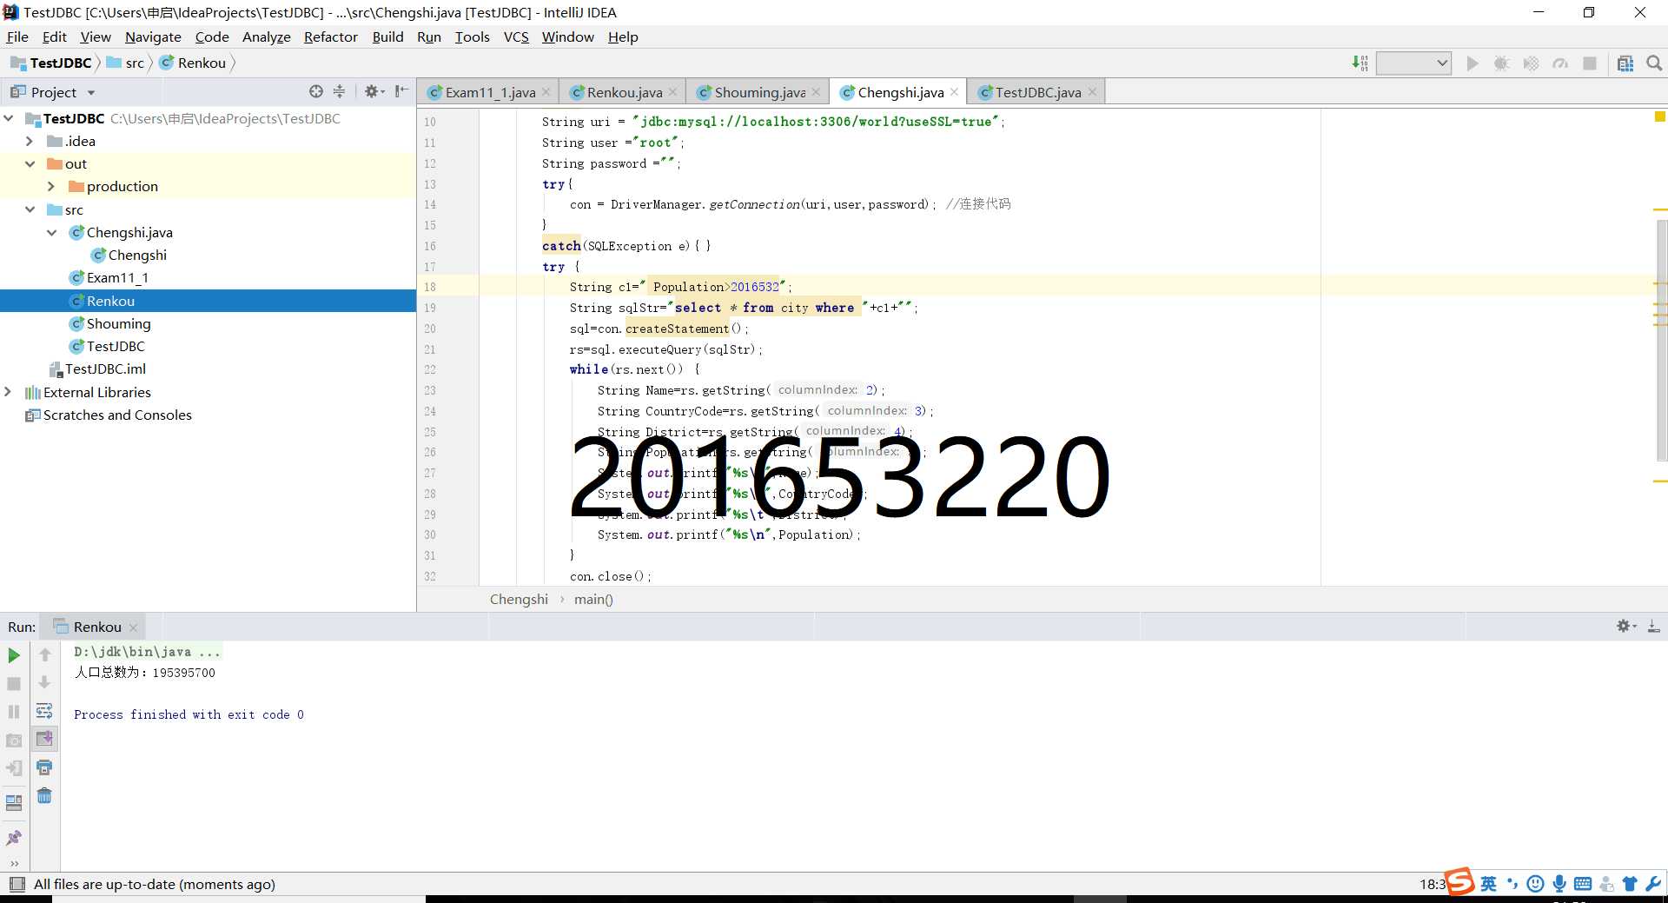Collapse the Chengshi.java node
This screenshot has width=1668, height=903.
(x=51, y=232)
